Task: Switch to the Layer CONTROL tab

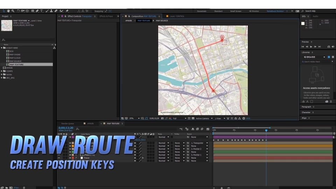Action: (x=177, y=16)
